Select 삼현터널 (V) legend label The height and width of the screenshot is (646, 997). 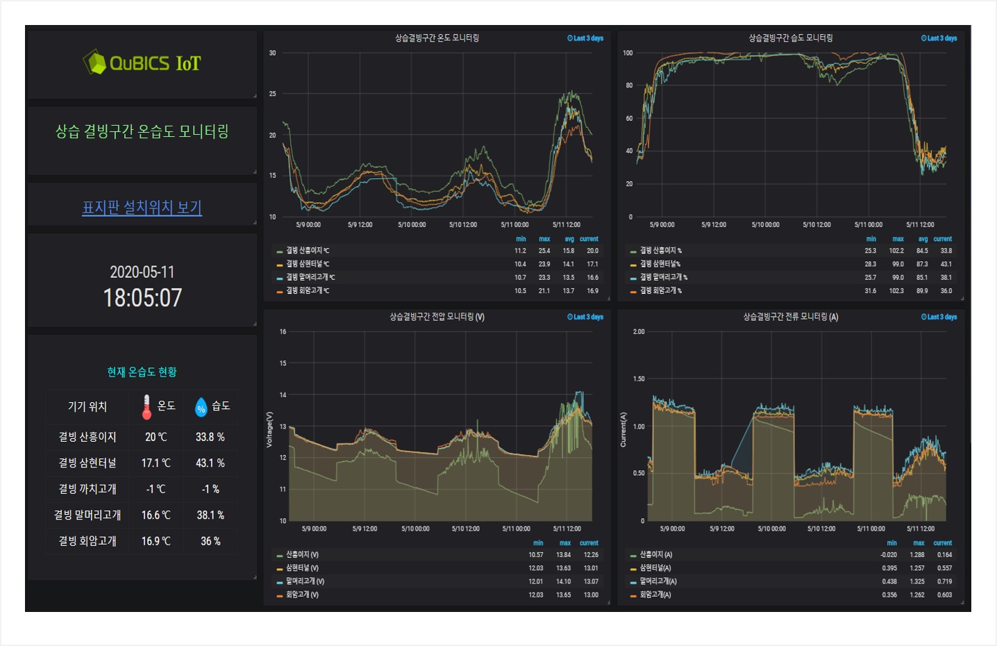(302, 568)
